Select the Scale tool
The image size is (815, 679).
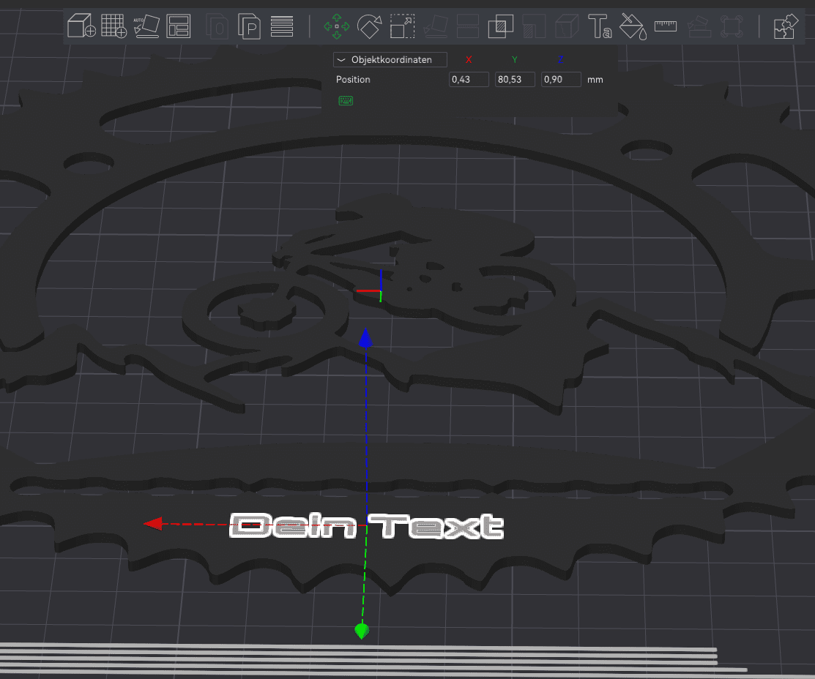[402, 26]
